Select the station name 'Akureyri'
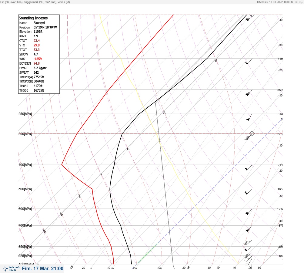Viewport: 304px width, 273px height. tap(39, 23)
